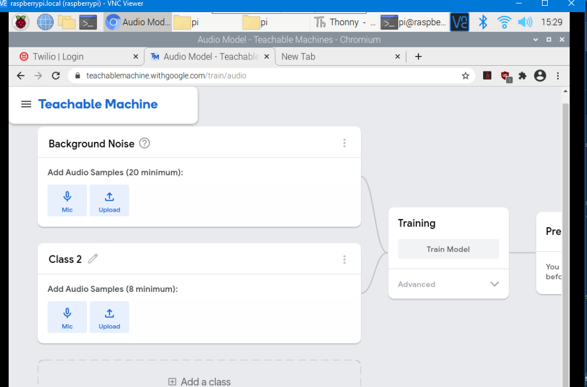Open the Wi-Fi network tray menu

(504, 22)
